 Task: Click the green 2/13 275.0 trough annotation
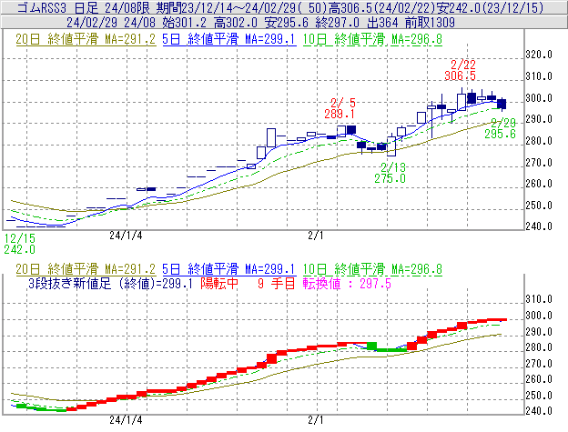tap(390, 173)
